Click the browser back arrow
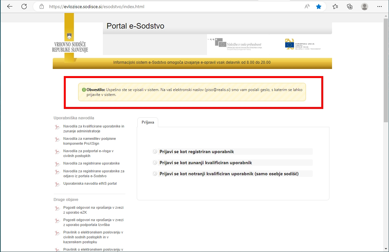The image size is (389, 252). click(x=9, y=7)
